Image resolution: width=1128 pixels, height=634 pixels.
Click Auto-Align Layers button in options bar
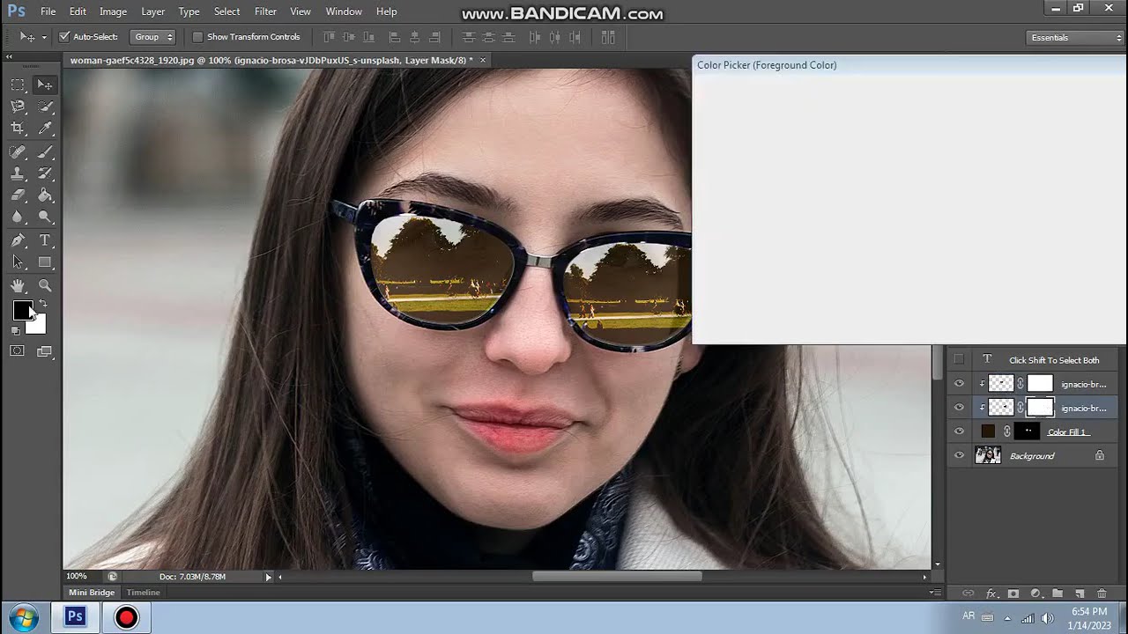(607, 37)
